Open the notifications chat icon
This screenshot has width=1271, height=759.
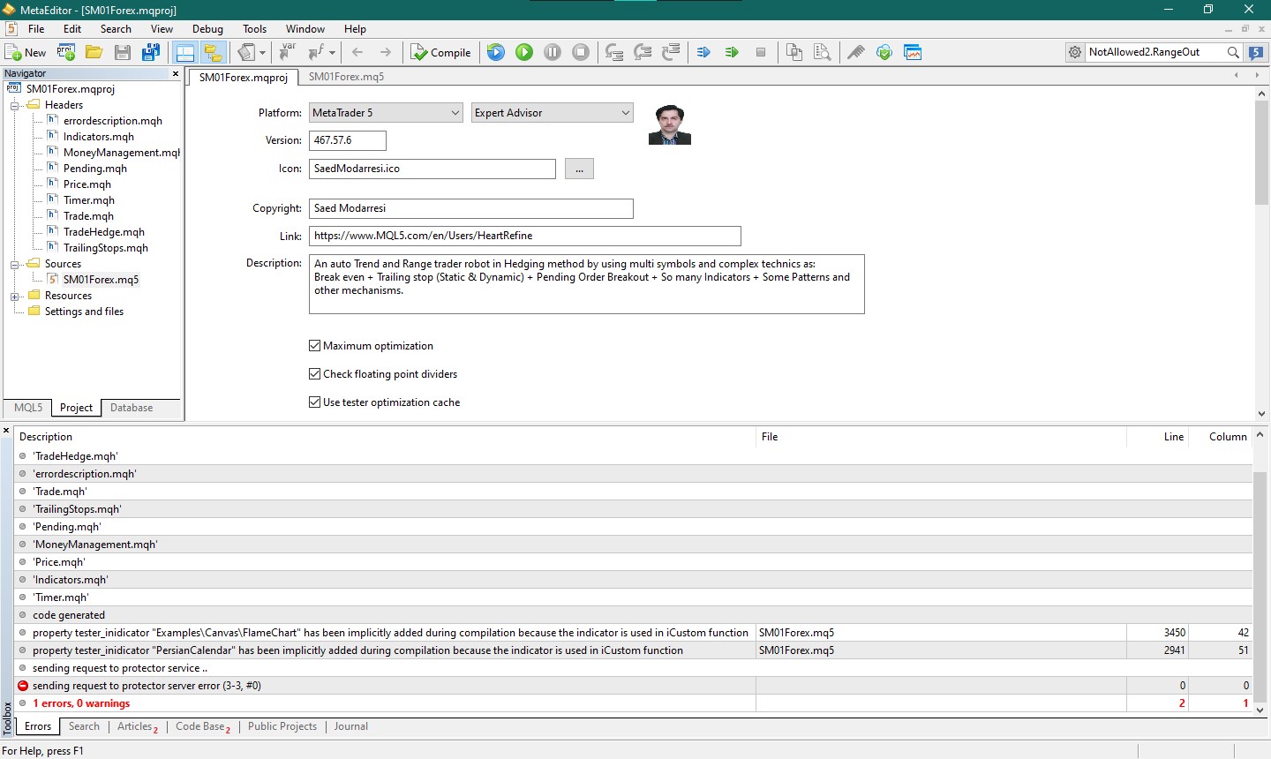tap(1257, 52)
